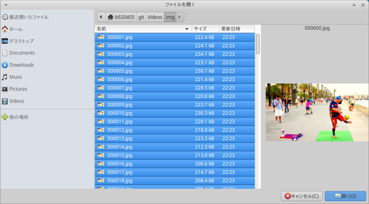Click Other Locations (他の場所) plus icon
Screen dimensions: 369x204
(x=5, y=117)
